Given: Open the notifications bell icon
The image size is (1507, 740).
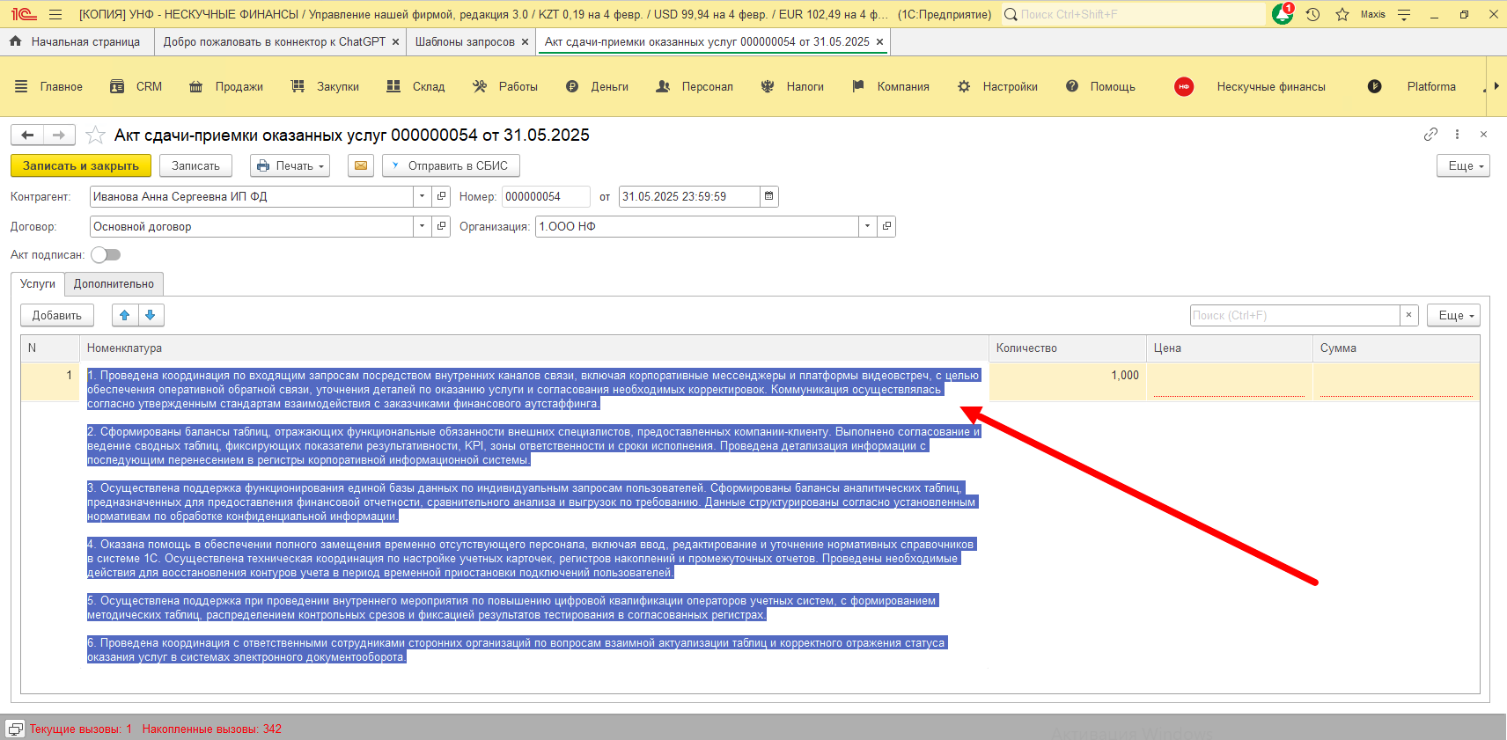Looking at the screenshot, I should pos(1282,14).
